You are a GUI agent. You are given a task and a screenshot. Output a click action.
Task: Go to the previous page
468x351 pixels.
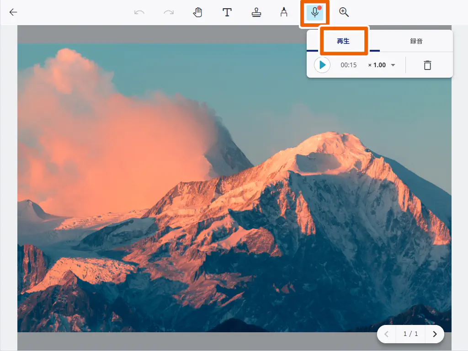click(x=386, y=334)
